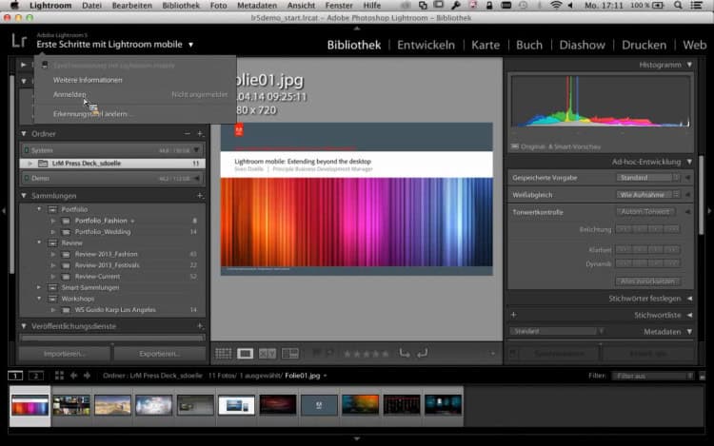
Task: Collapse the Ordner panel
Action: coord(24,134)
